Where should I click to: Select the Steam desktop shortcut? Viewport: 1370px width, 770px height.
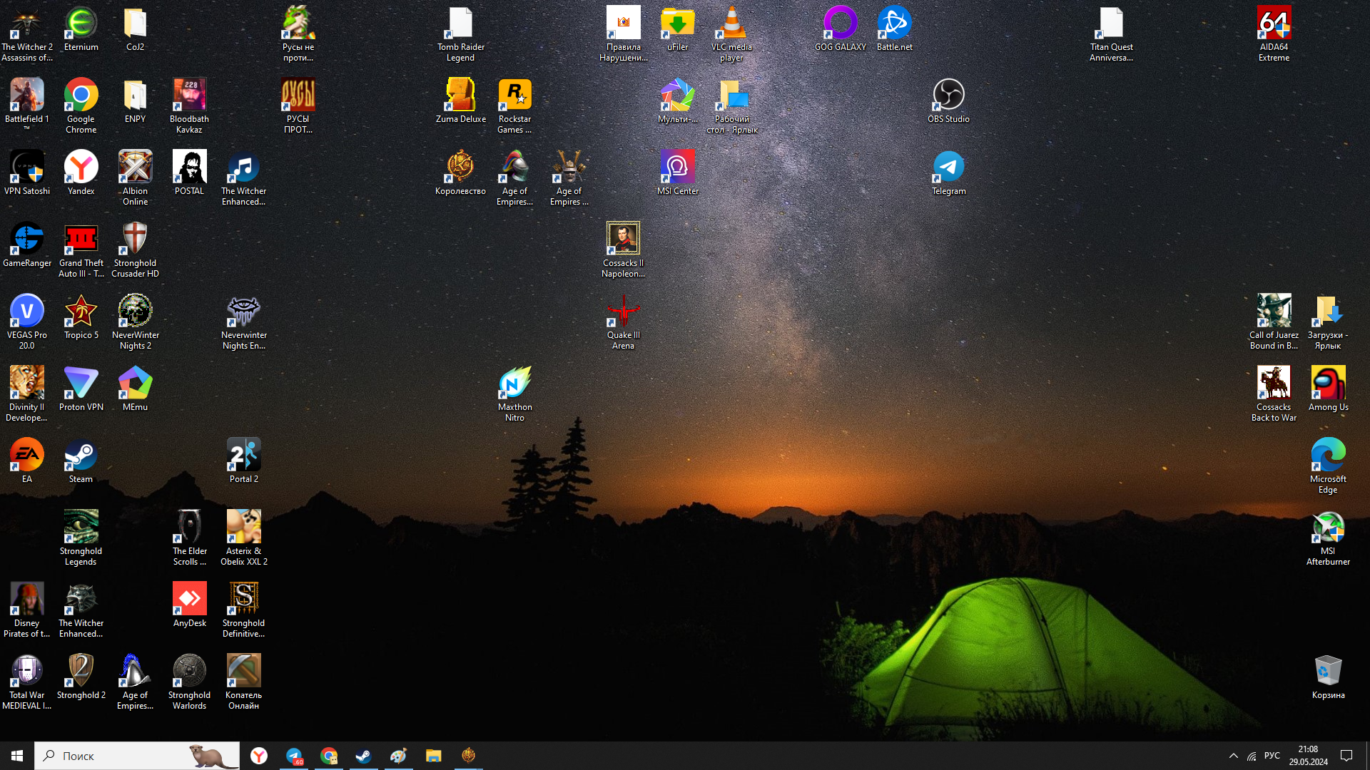tap(81, 455)
